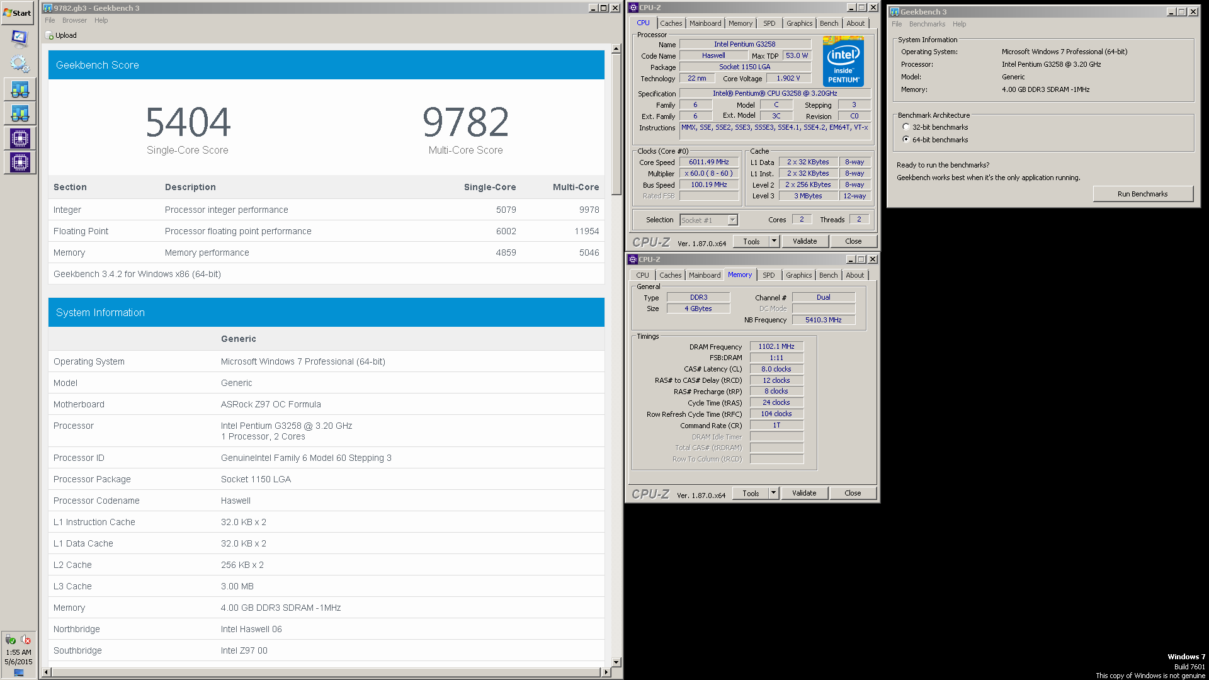
Task: Click the Safely Remove Hardware tray icon
Action: [11, 640]
